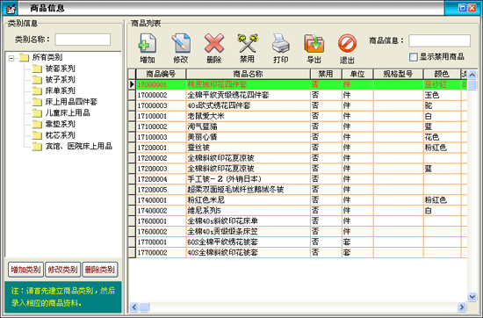Image resolution: width=483 pixels, height=318 pixels.
Task: Click the 增加 add product icon
Action: click(x=148, y=43)
